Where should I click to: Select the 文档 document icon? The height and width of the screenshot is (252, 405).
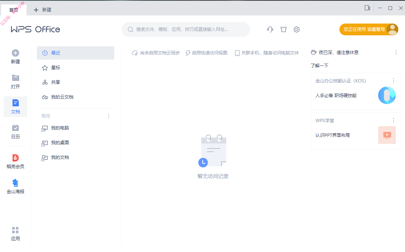point(15,103)
